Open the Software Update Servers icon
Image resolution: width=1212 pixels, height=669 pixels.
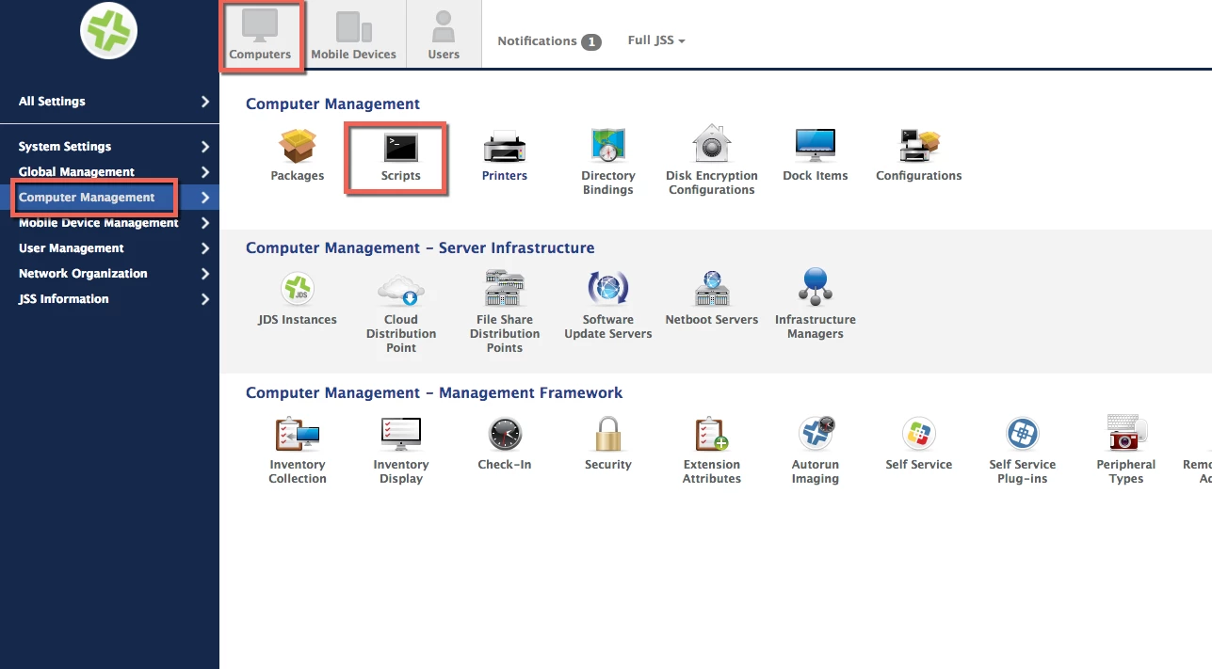tap(608, 289)
